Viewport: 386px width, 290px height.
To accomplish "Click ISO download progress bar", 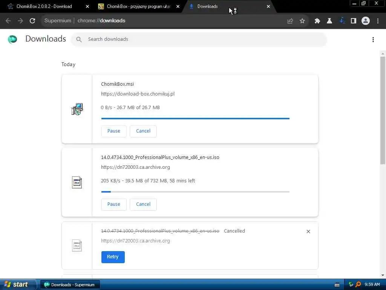I will [x=195, y=191].
